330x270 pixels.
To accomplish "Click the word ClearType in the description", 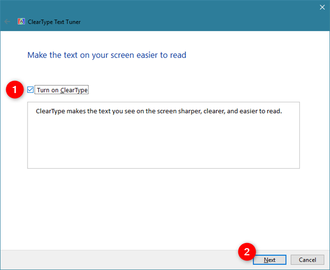I will pyautogui.click(x=50, y=111).
